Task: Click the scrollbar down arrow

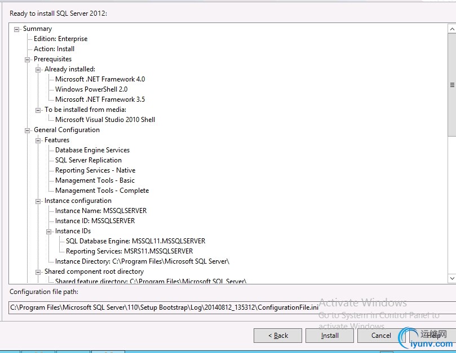Action: tap(452, 278)
